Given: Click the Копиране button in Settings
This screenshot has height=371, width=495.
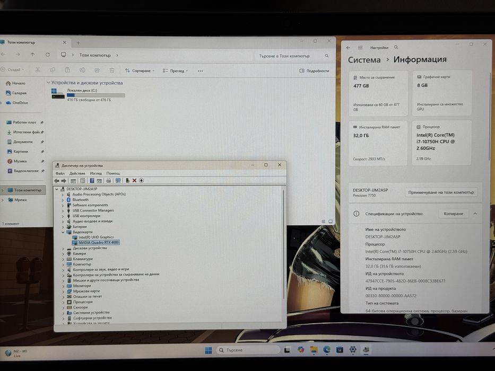Looking at the screenshot, I should coord(453,214).
